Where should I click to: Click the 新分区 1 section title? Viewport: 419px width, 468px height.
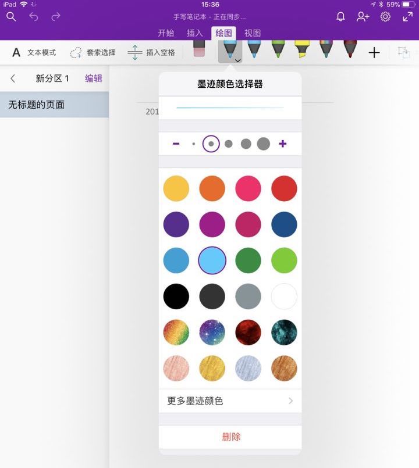point(52,78)
